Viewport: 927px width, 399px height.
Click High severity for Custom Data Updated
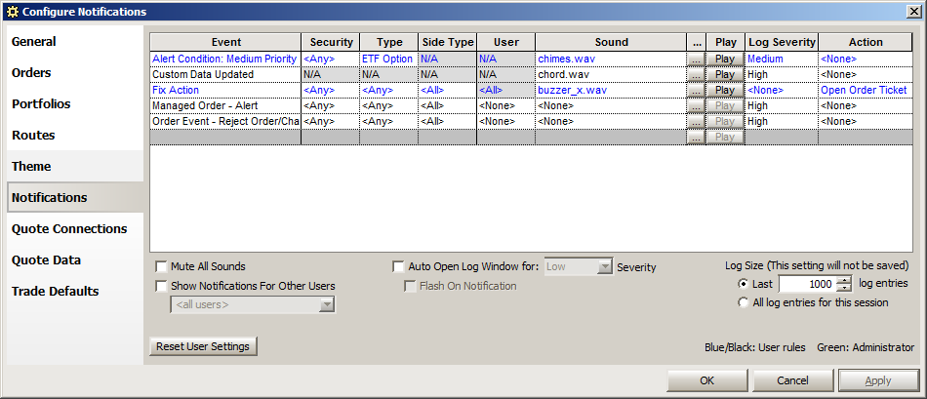[x=782, y=74]
